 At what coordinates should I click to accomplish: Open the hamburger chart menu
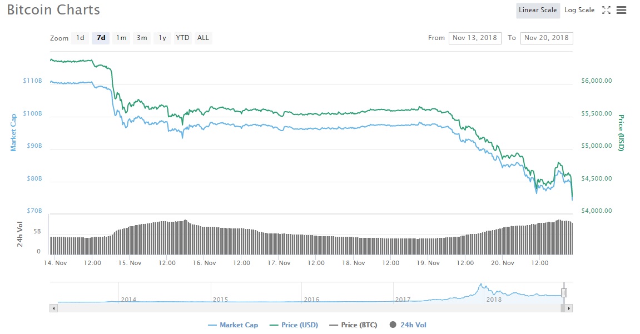pos(622,10)
